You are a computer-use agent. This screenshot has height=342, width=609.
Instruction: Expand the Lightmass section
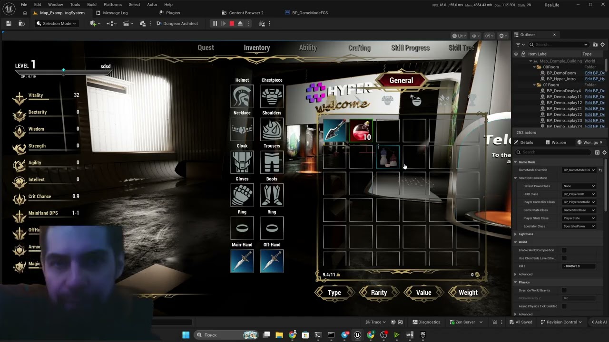515,234
